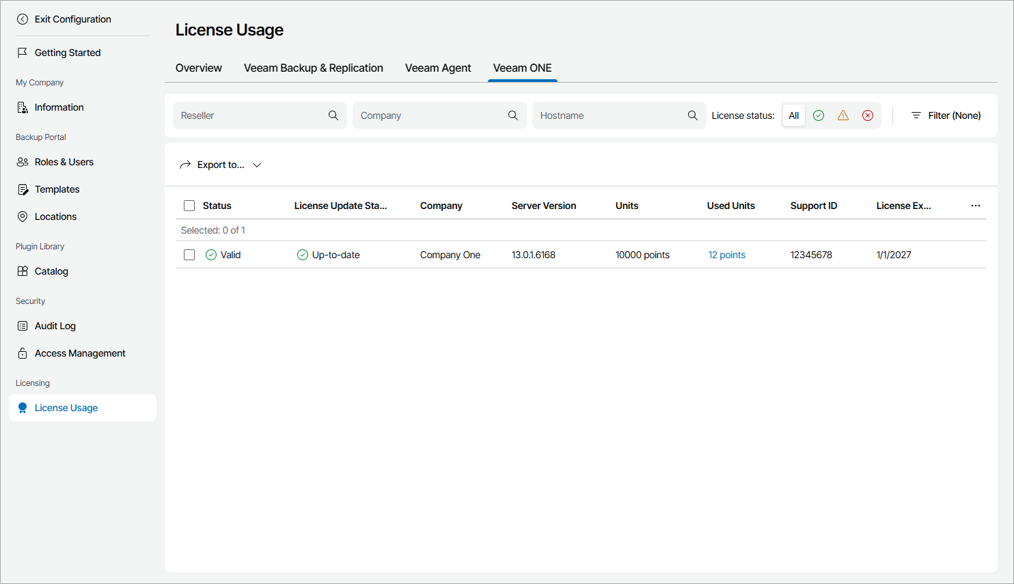Image resolution: width=1014 pixels, height=584 pixels.
Task: Click the Export arrow icon
Action: click(185, 165)
